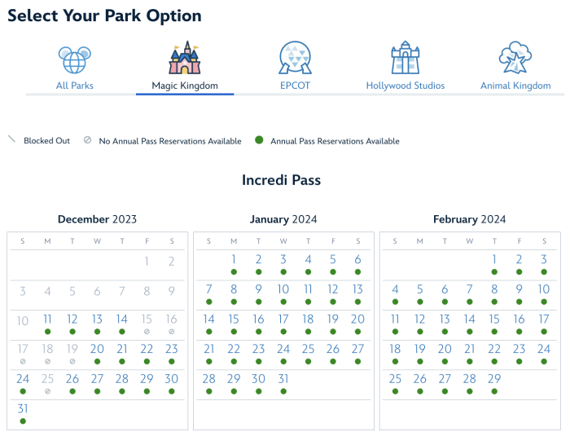
Task: Click the Hollywood Studios tower icon
Action: click(x=405, y=59)
